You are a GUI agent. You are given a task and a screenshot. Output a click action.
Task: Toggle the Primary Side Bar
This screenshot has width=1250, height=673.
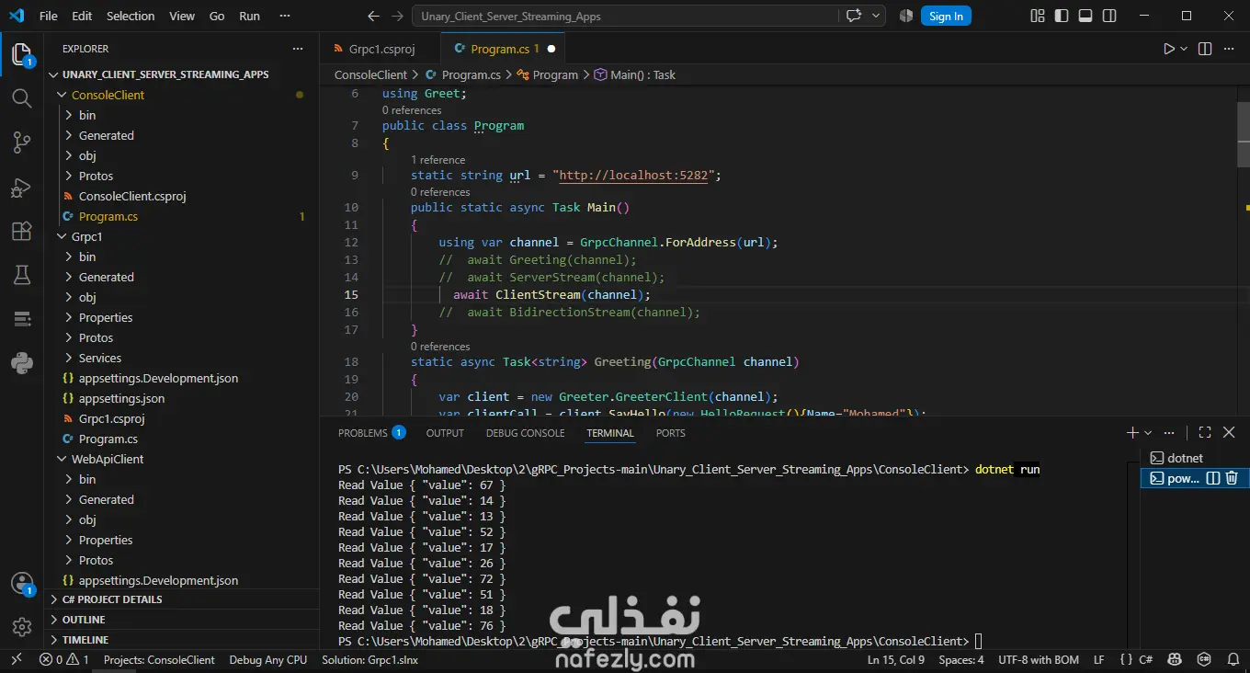pos(1062,16)
